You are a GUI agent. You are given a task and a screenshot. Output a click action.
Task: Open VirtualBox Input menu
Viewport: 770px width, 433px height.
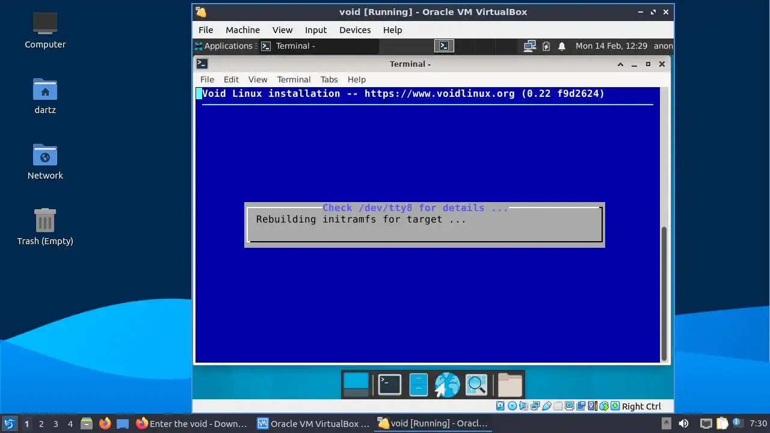click(x=315, y=29)
